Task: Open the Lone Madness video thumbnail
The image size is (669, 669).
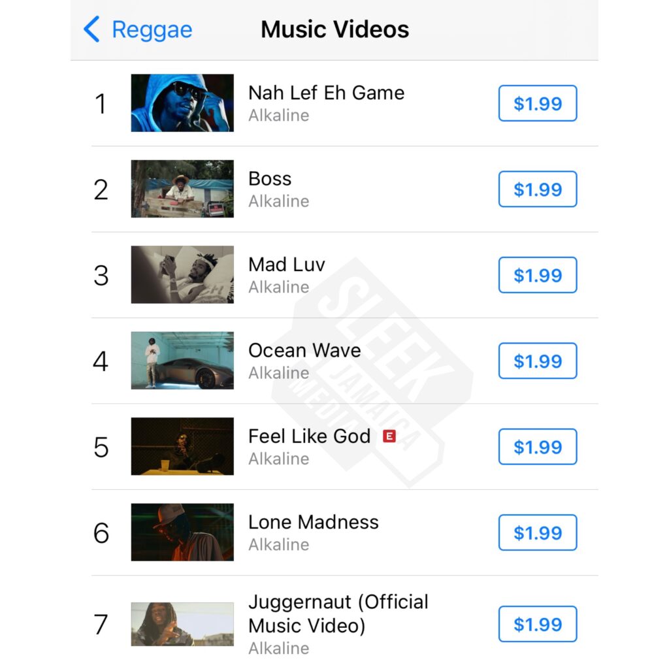Action: tap(182, 532)
